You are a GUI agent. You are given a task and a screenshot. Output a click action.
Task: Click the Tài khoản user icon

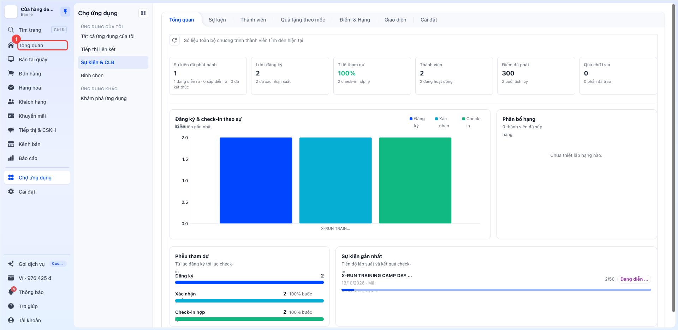click(x=11, y=320)
